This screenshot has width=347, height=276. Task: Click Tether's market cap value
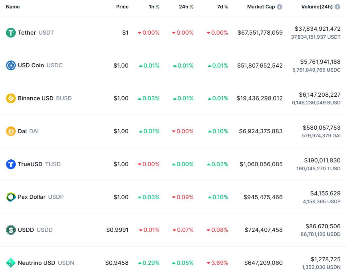tap(260, 33)
